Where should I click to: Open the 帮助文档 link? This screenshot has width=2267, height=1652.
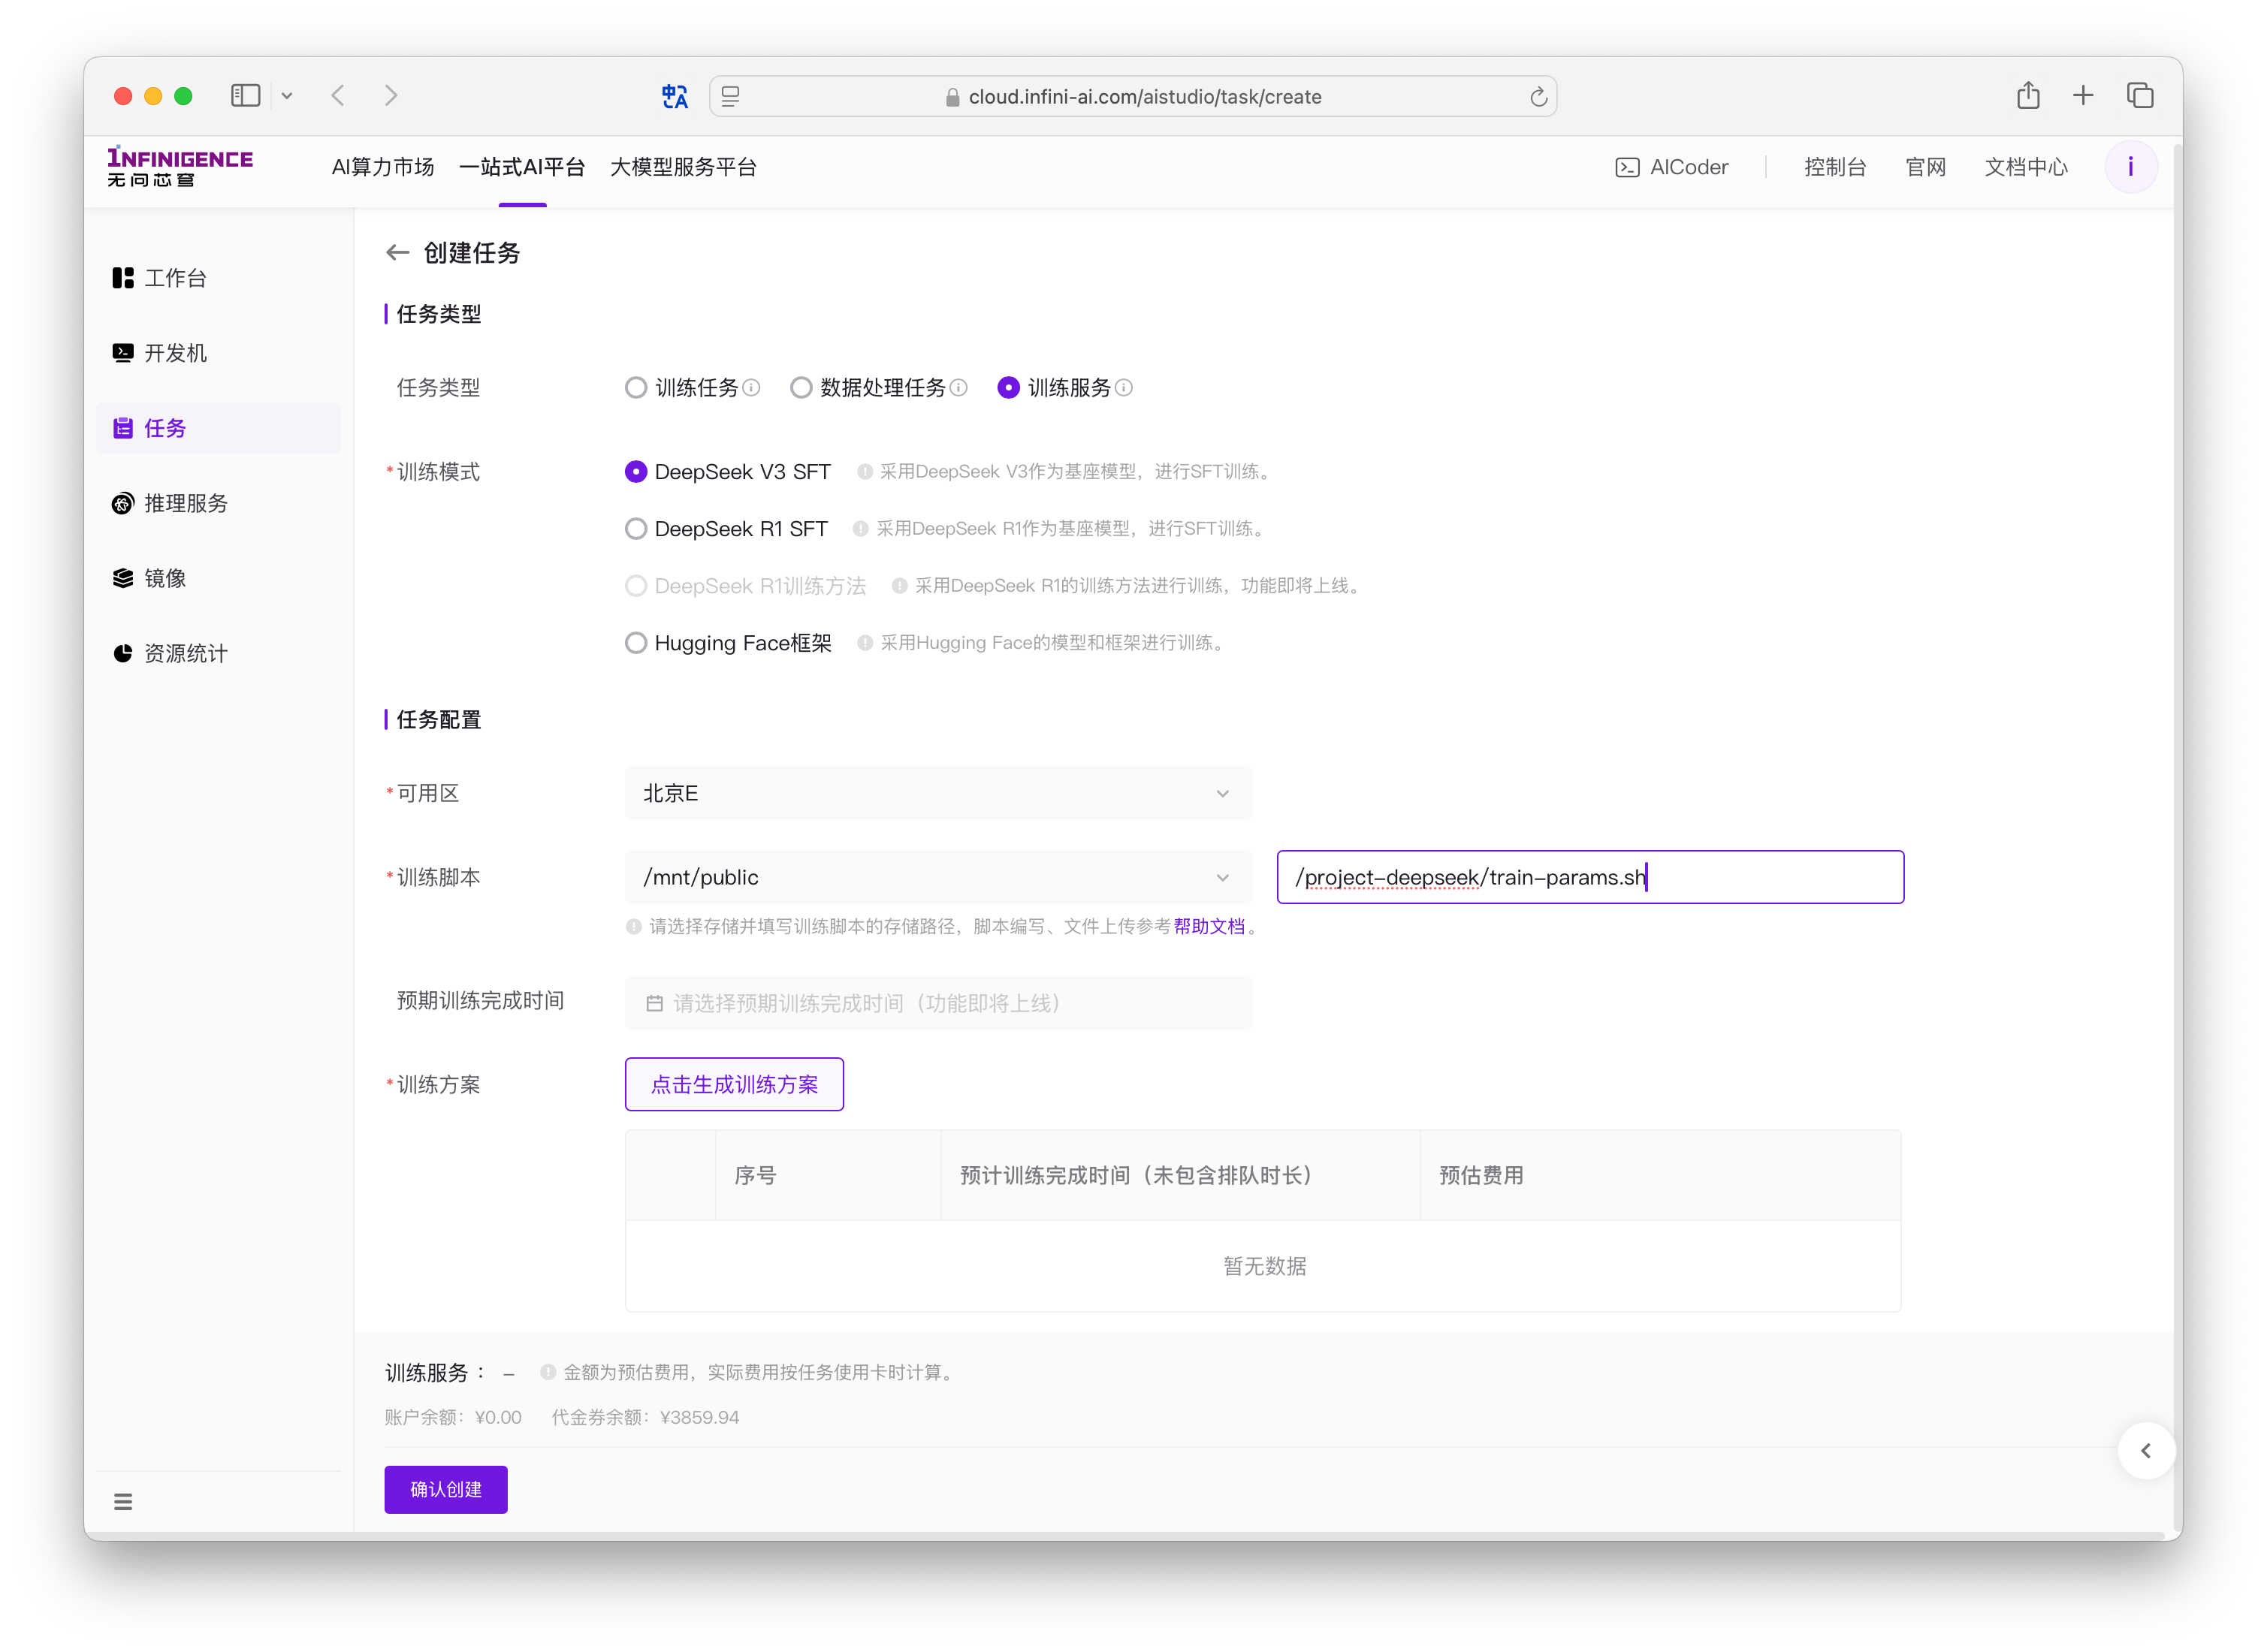tap(1209, 927)
